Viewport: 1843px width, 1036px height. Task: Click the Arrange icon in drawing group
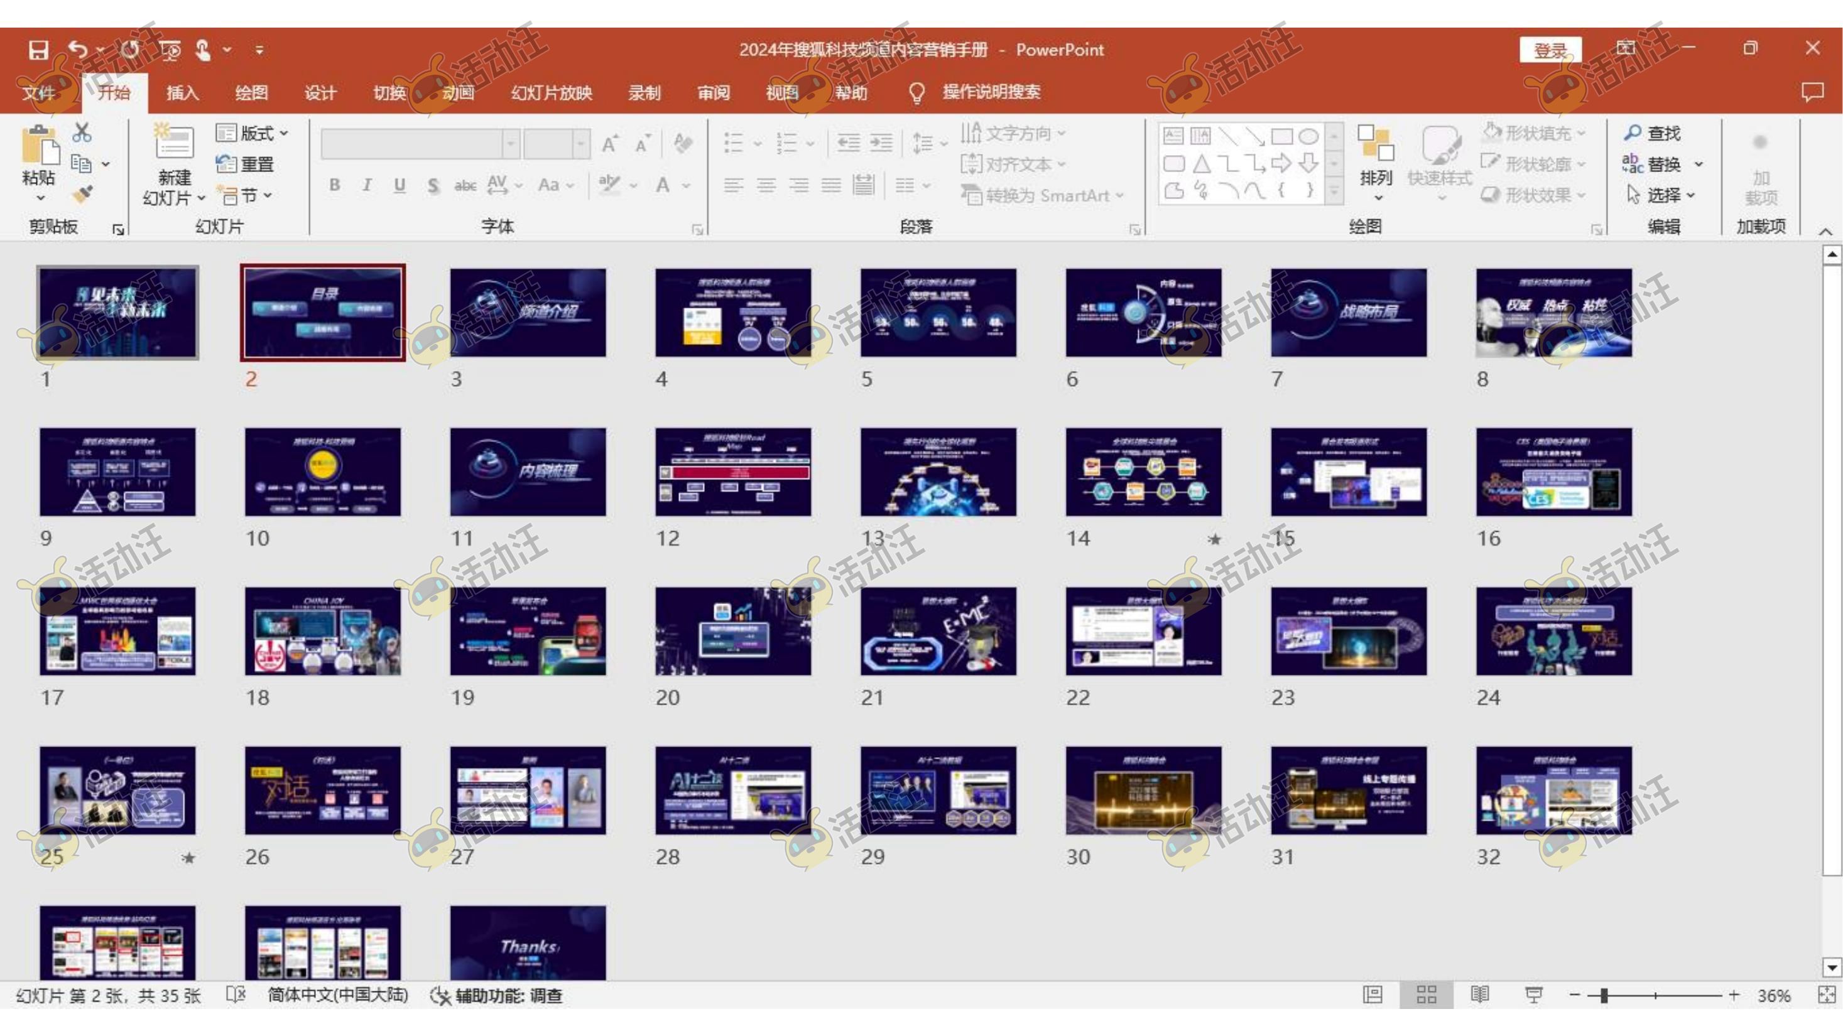click(1375, 143)
